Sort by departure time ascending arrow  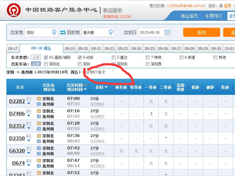click(x=85, y=85)
